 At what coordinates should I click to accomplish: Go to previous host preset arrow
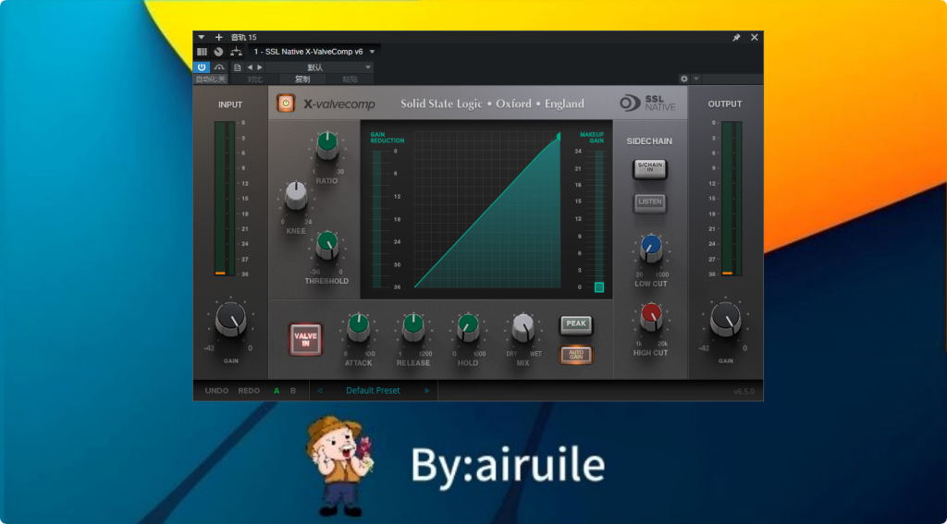pos(249,67)
